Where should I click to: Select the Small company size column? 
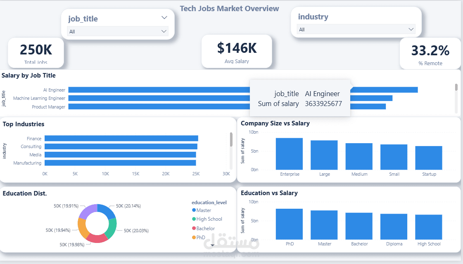[394, 157]
